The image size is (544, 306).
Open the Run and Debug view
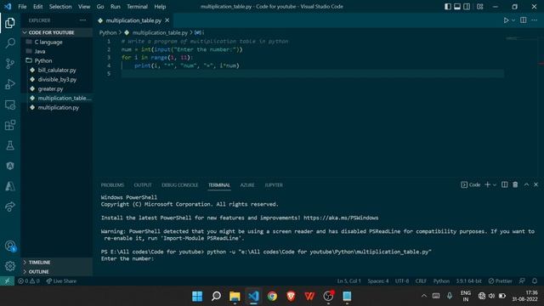[x=10, y=84]
